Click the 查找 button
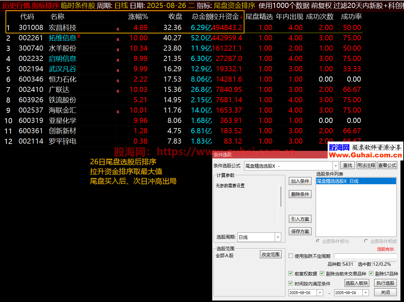Viewport: 404px width, 302px height. point(348,165)
